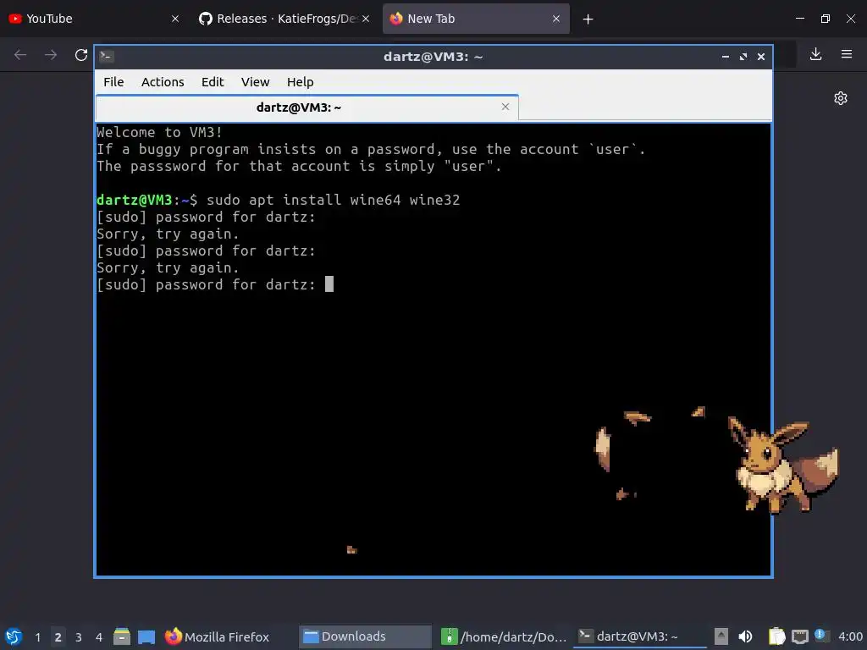Restore down the Firefox window
Viewport: 867px width, 650px height.
825,19
